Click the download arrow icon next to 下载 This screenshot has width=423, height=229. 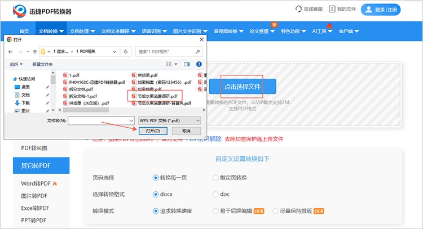(17, 103)
